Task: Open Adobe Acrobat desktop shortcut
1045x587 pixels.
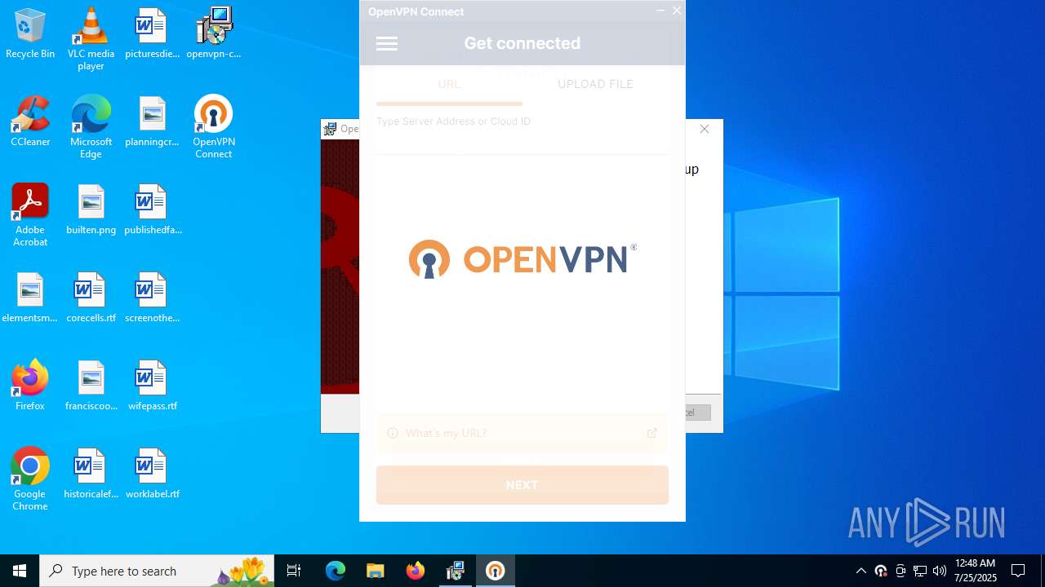Action: pos(30,214)
